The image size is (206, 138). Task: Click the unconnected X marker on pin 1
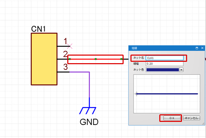click(x=69, y=45)
